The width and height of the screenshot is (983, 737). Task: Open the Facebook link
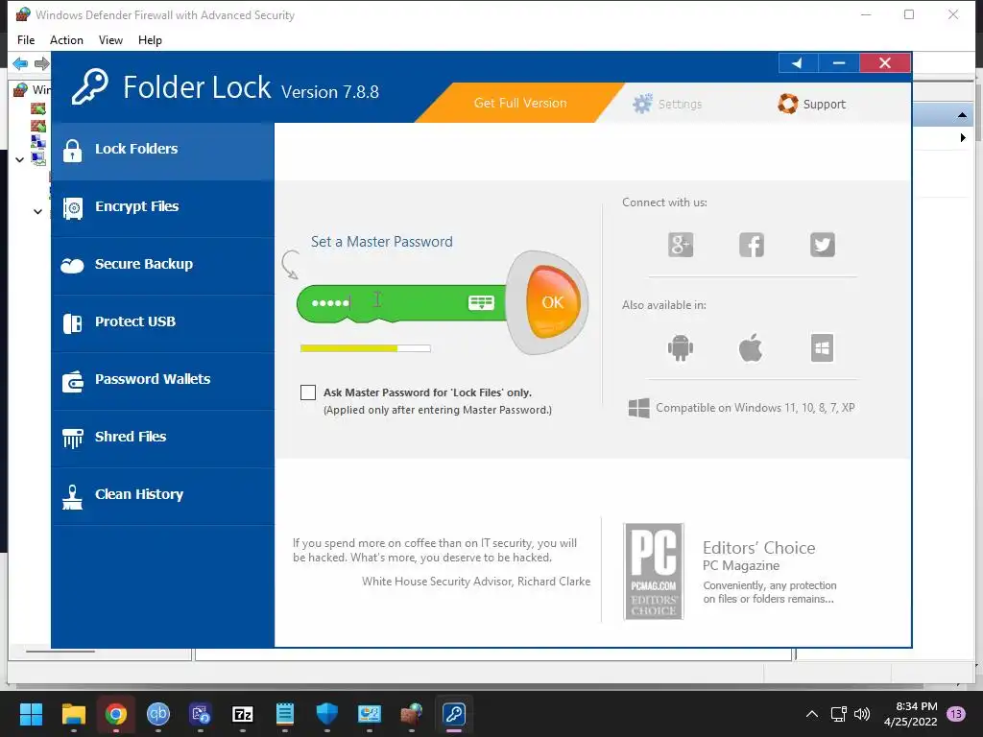(751, 245)
